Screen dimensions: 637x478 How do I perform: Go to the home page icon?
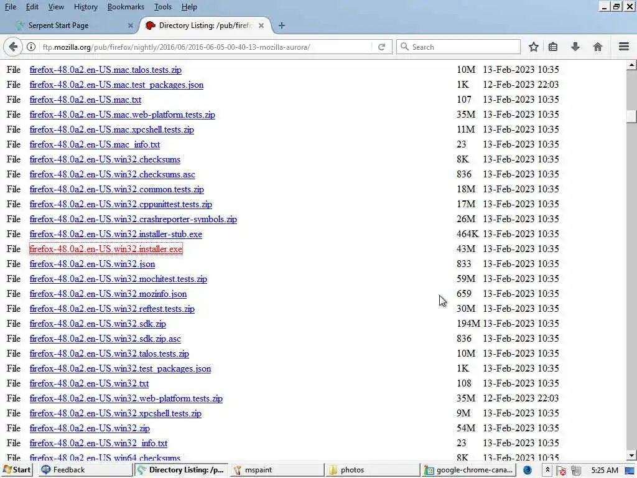pos(598,47)
